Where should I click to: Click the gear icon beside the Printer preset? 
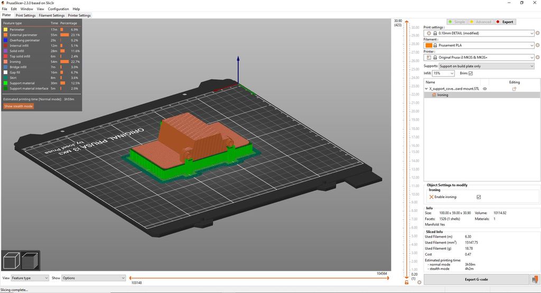click(x=537, y=57)
